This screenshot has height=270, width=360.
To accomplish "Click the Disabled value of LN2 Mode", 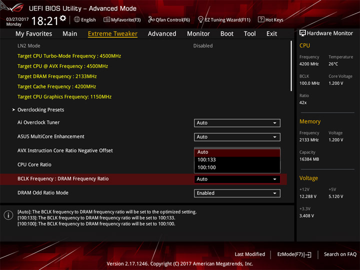I will tap(203, 45).
